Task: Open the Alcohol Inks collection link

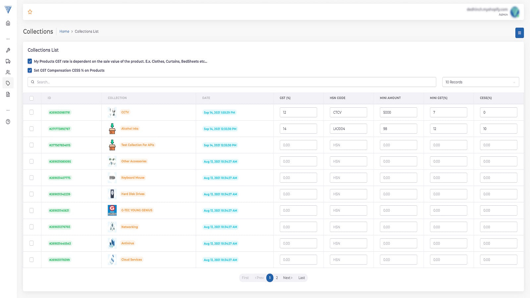Action: tap(130, 128)
